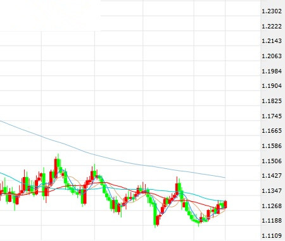The width and height of the screenshot is (285, 241).
Task: Click the last red candlestick on chart
Action: click(225, 204)
